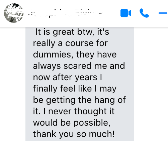The image size is (168, 141).
Task: Click the word "dummies" in the message
Action: pos(52,54)
